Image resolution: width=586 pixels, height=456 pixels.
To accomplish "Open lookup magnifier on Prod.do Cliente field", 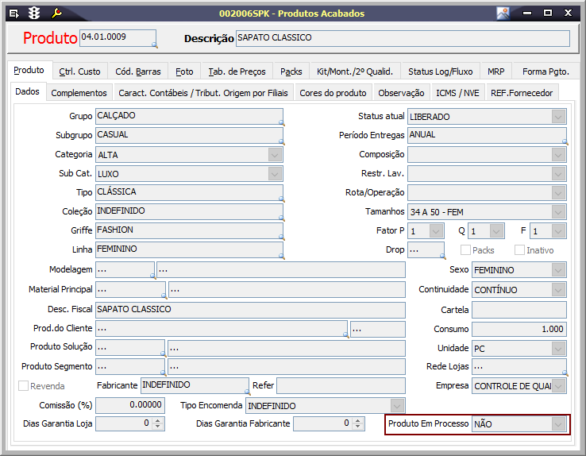I will click(x=346, y=335).
